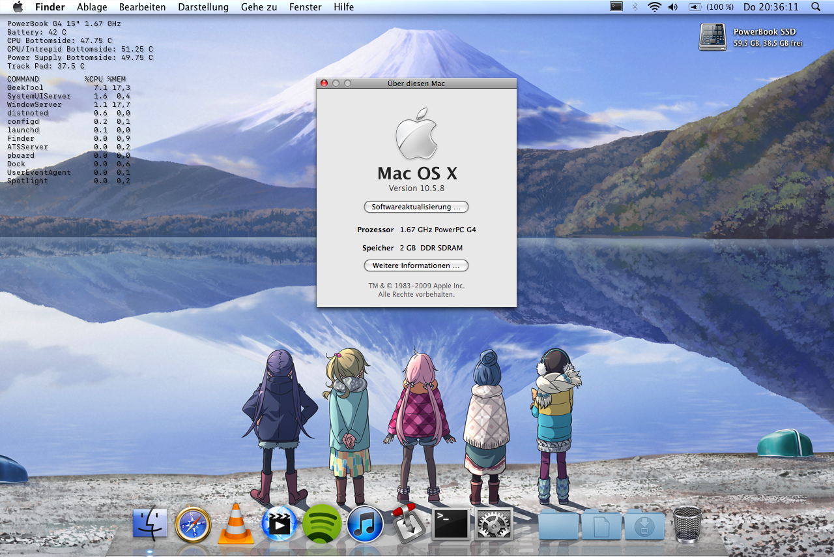Click WindowServer row in process list

pos(68,104)
